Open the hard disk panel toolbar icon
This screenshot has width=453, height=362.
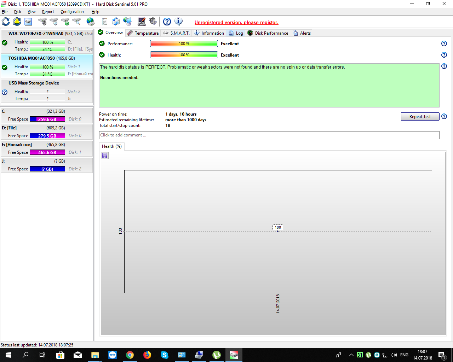28,22
